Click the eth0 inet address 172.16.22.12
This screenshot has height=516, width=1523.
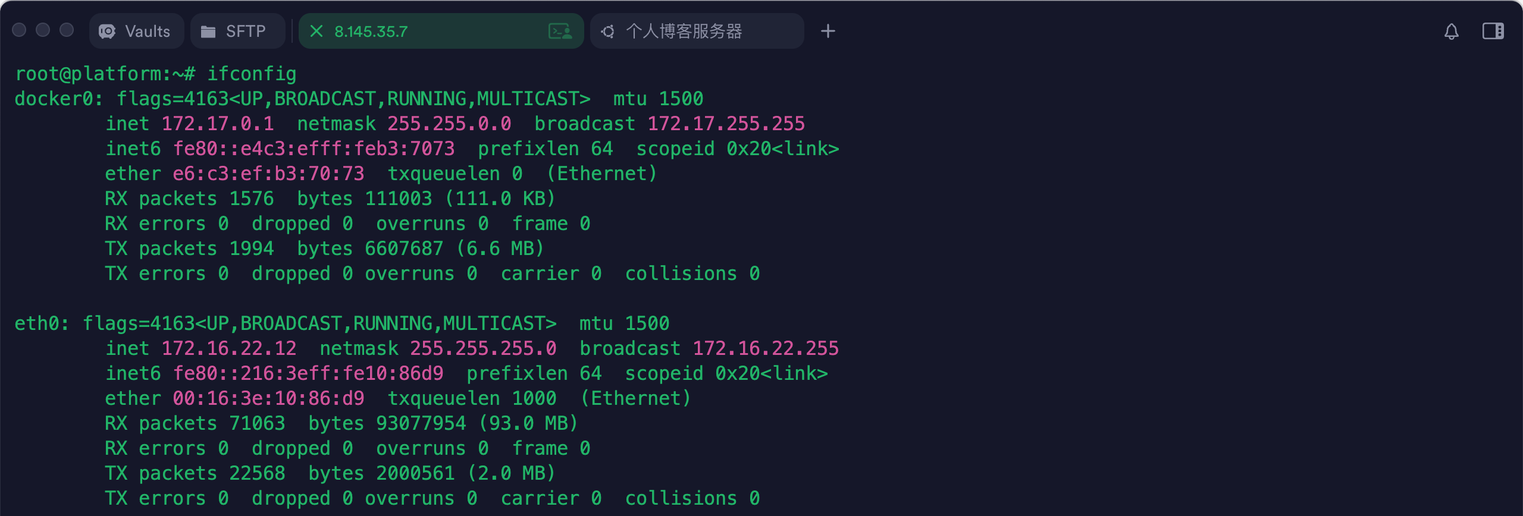pos(229,348)
